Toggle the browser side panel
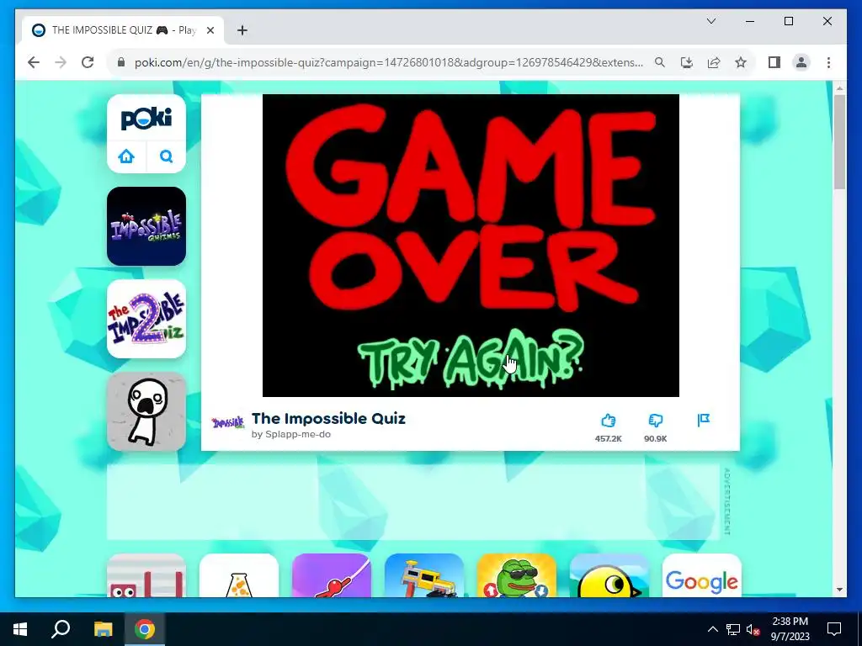This screenshot has height=646, width=862. 774,62
